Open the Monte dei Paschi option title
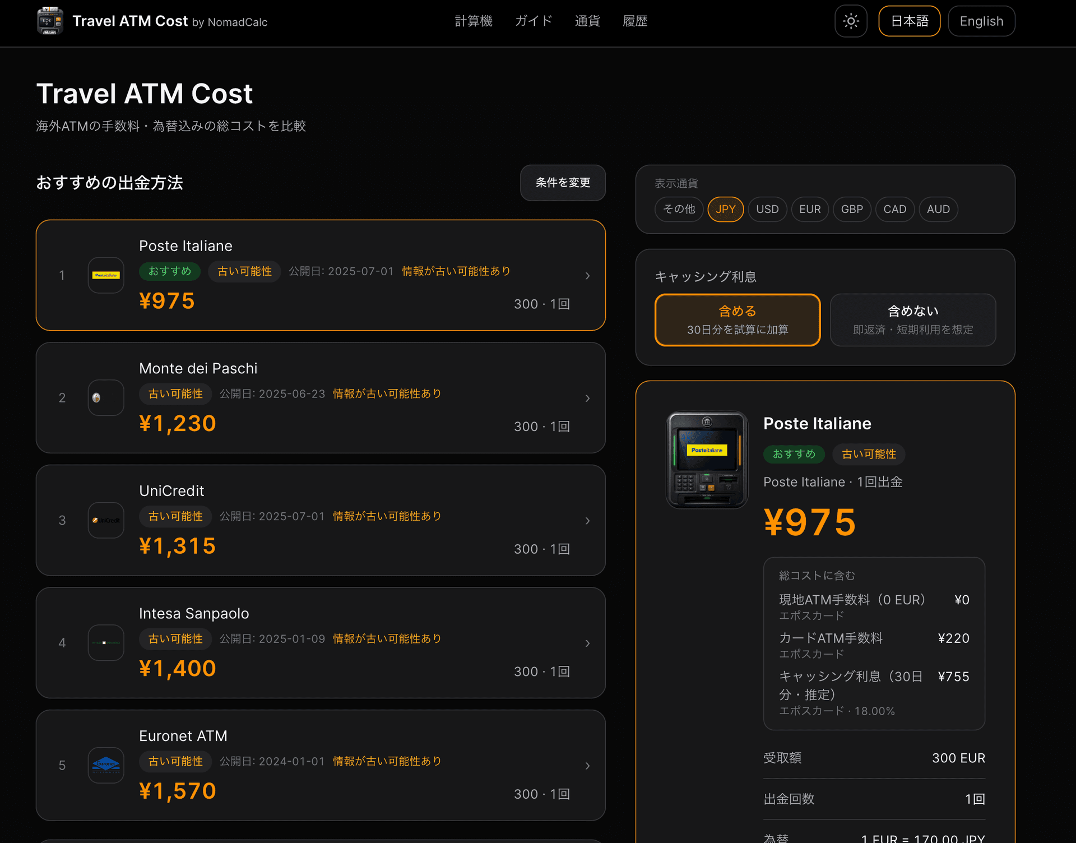This screenshot has height=843, width=1076. click(198, 368)
